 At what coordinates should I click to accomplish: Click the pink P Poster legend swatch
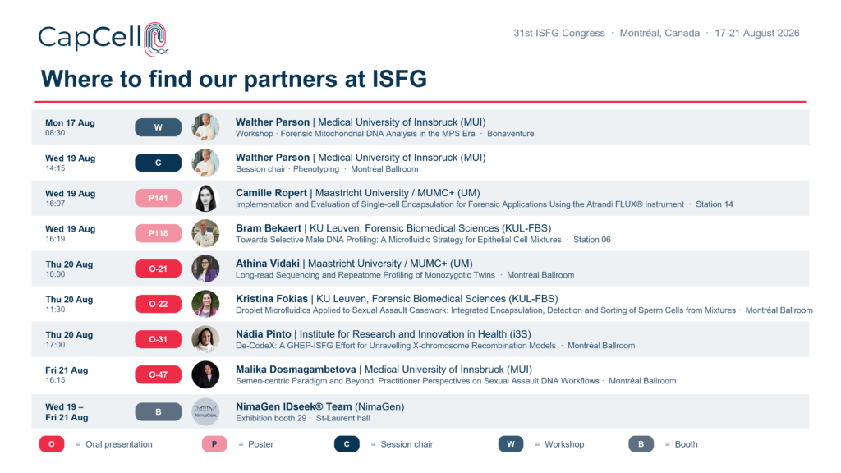pos(214,444)
